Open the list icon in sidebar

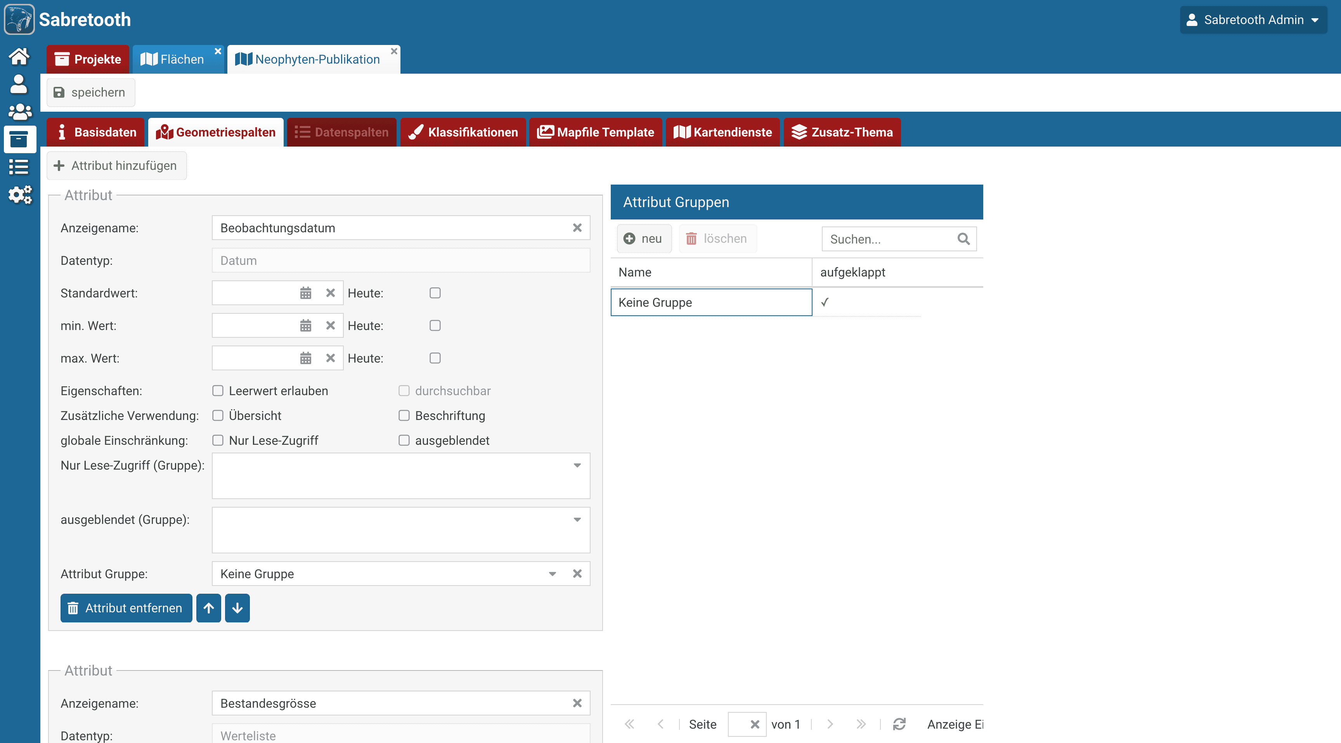19,167
